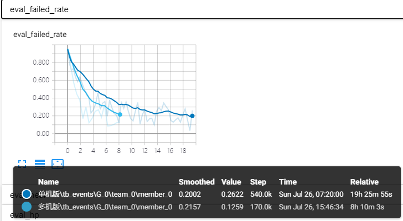Click the eval_failed_rate chart title
The height and width of the screenshot is (221, 403).
(x=40, y=34)
